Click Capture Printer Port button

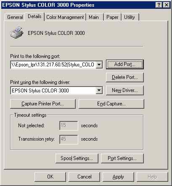43,104
